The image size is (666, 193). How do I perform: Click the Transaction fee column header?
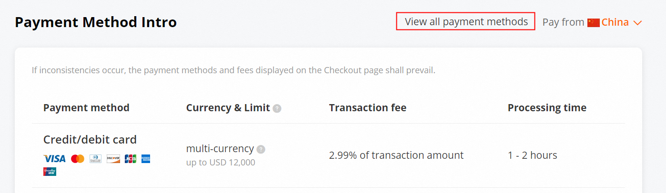(367, 108)
